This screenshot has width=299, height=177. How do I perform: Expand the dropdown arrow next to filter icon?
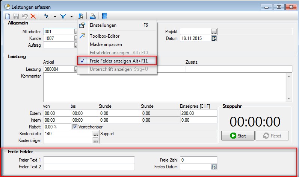click(71, 17)
